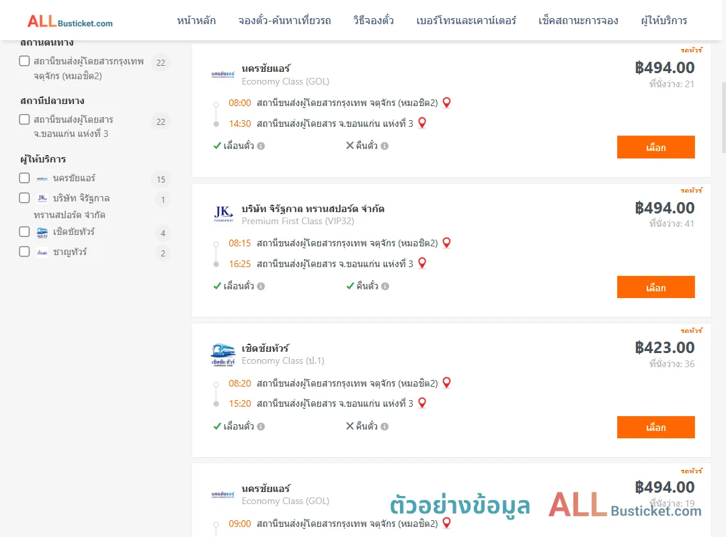This screenshot has width=726, height=537.
Task: Filter by นครชัยแอร์ operator checkbox
Action: pos(25,178)
